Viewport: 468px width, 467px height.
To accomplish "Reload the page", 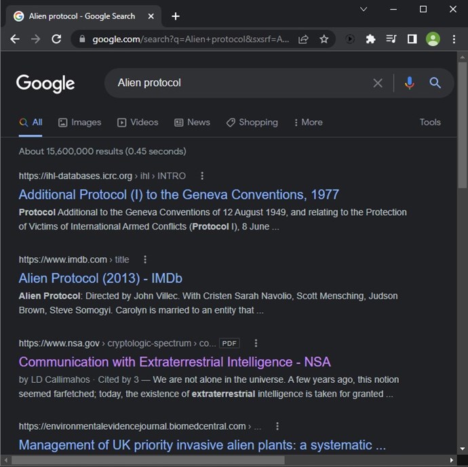I will click(x=56, y=39).
